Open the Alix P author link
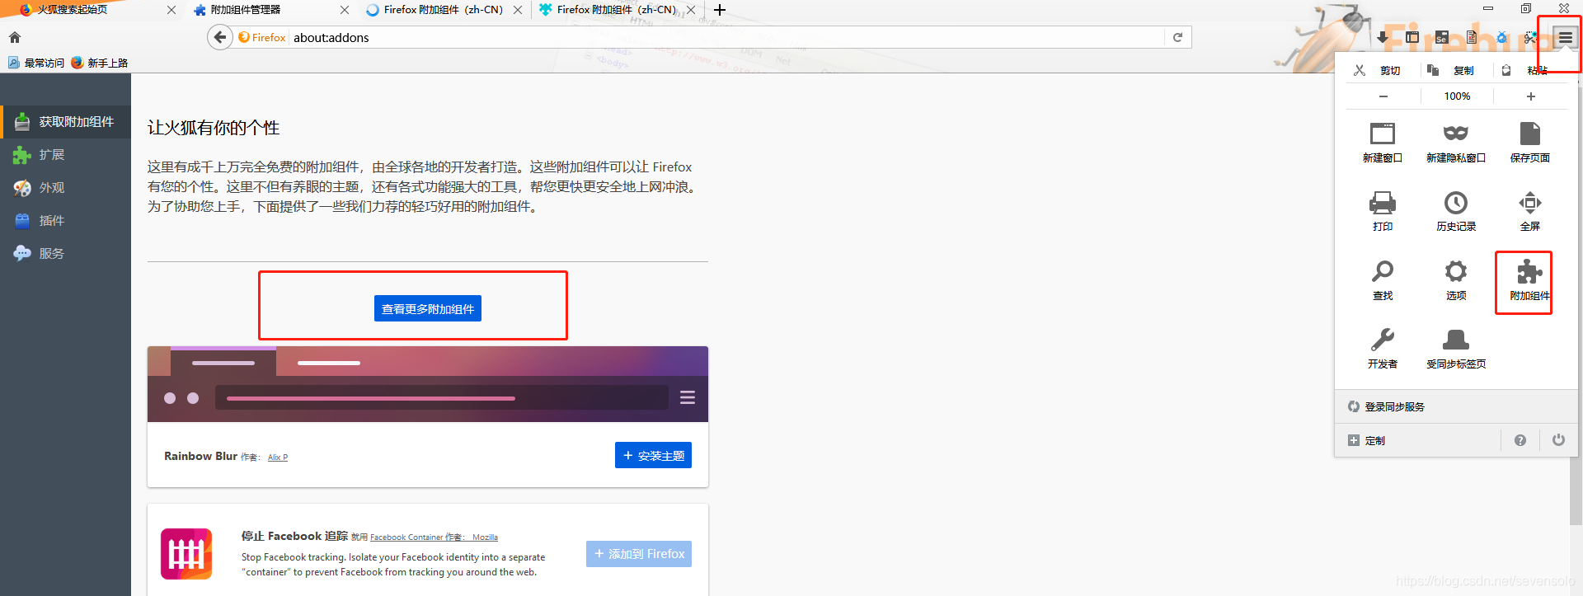Screen dimensions: 1583x596 click(x=278, y=458)
